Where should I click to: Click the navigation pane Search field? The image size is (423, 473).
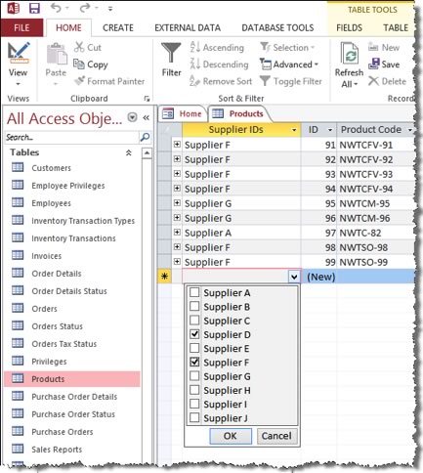click(72, 137)
